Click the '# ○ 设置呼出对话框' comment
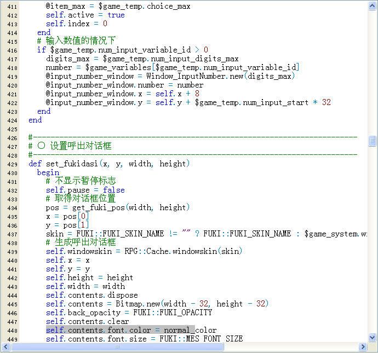Screen dimensions: 378x353 70,146
